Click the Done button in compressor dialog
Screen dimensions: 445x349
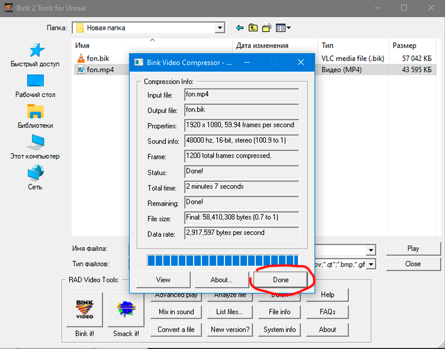coord(280,279)
